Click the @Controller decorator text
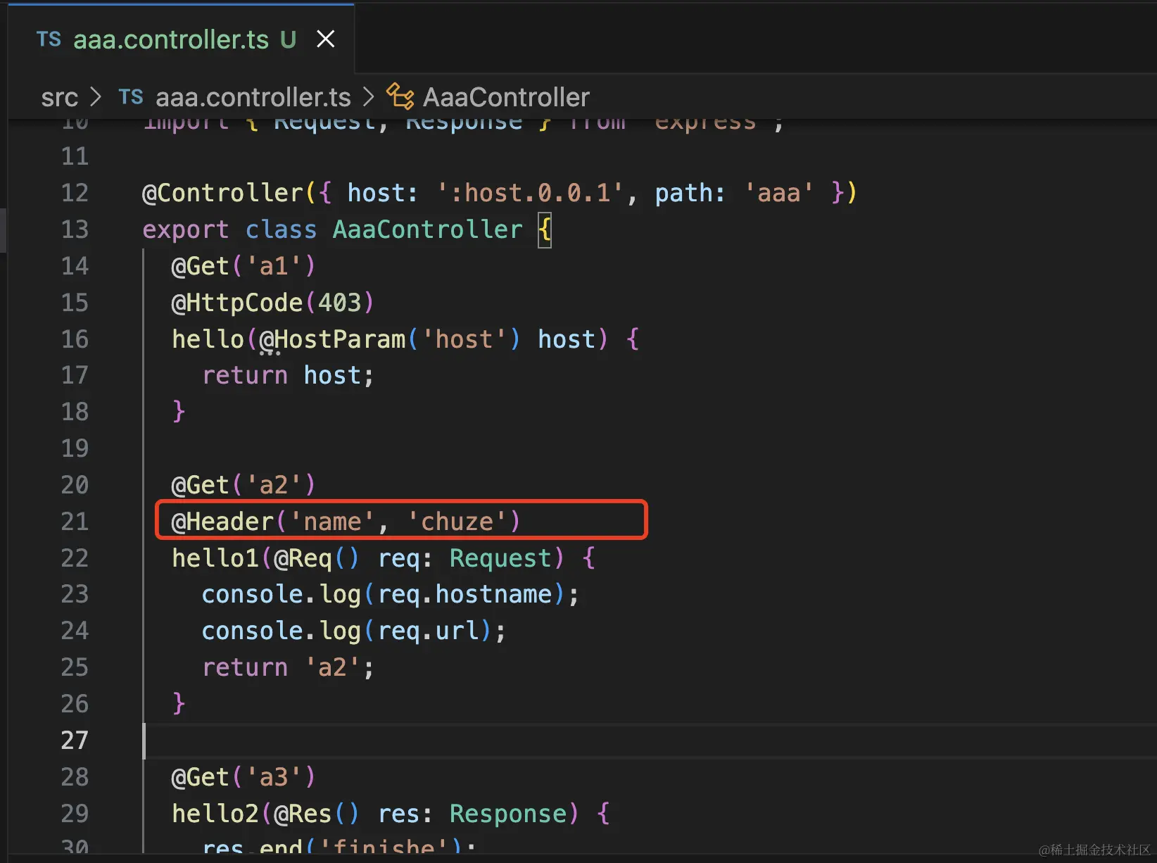The width and height of the screenshot is (1157, 863). tap(222, 193)
